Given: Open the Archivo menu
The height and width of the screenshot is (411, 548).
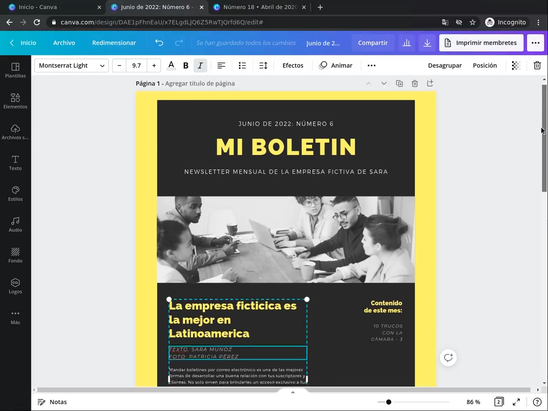Looking at the screenshot, I should [64, 43].
